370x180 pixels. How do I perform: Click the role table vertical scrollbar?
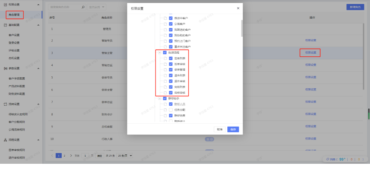pyautogui.click(x=364, y=56)
